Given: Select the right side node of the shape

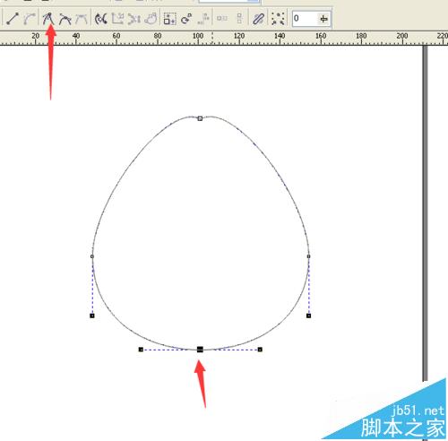Looking at the screenshot, I should point(308,256).
